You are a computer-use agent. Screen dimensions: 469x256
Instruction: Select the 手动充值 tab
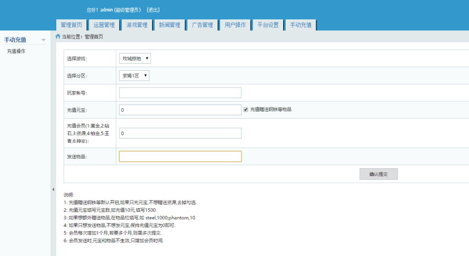pyautogui.click(x=300, y=25)
